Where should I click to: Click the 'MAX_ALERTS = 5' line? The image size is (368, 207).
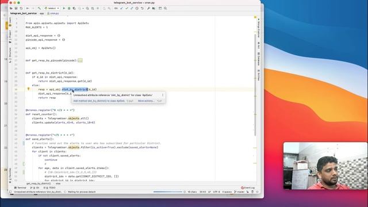37,27
